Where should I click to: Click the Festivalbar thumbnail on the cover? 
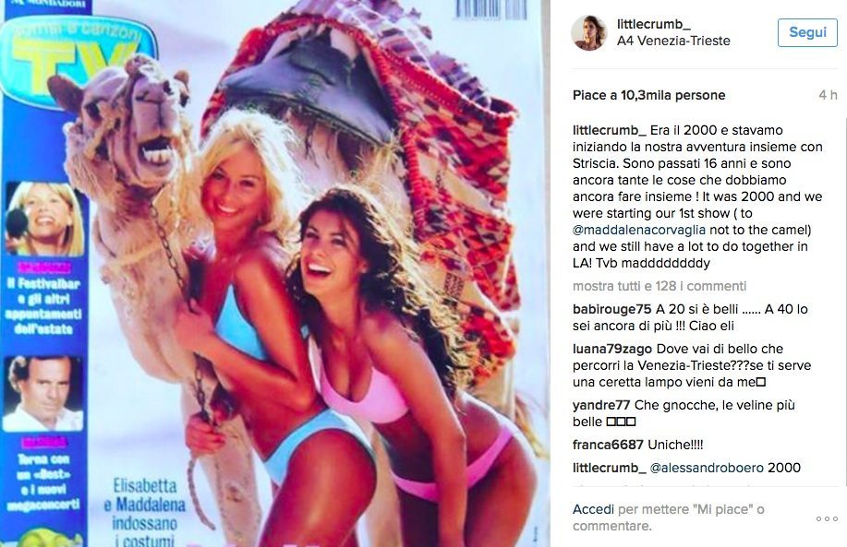[45, 219]
